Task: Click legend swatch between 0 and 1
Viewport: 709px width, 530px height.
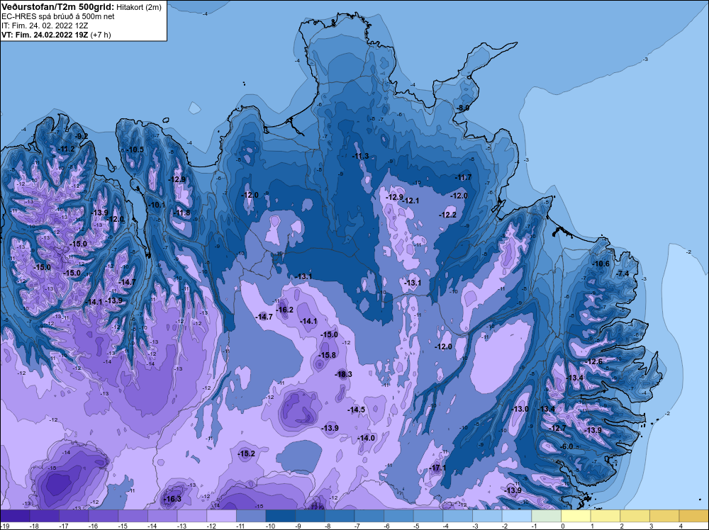Action: (x=576, y=516)
